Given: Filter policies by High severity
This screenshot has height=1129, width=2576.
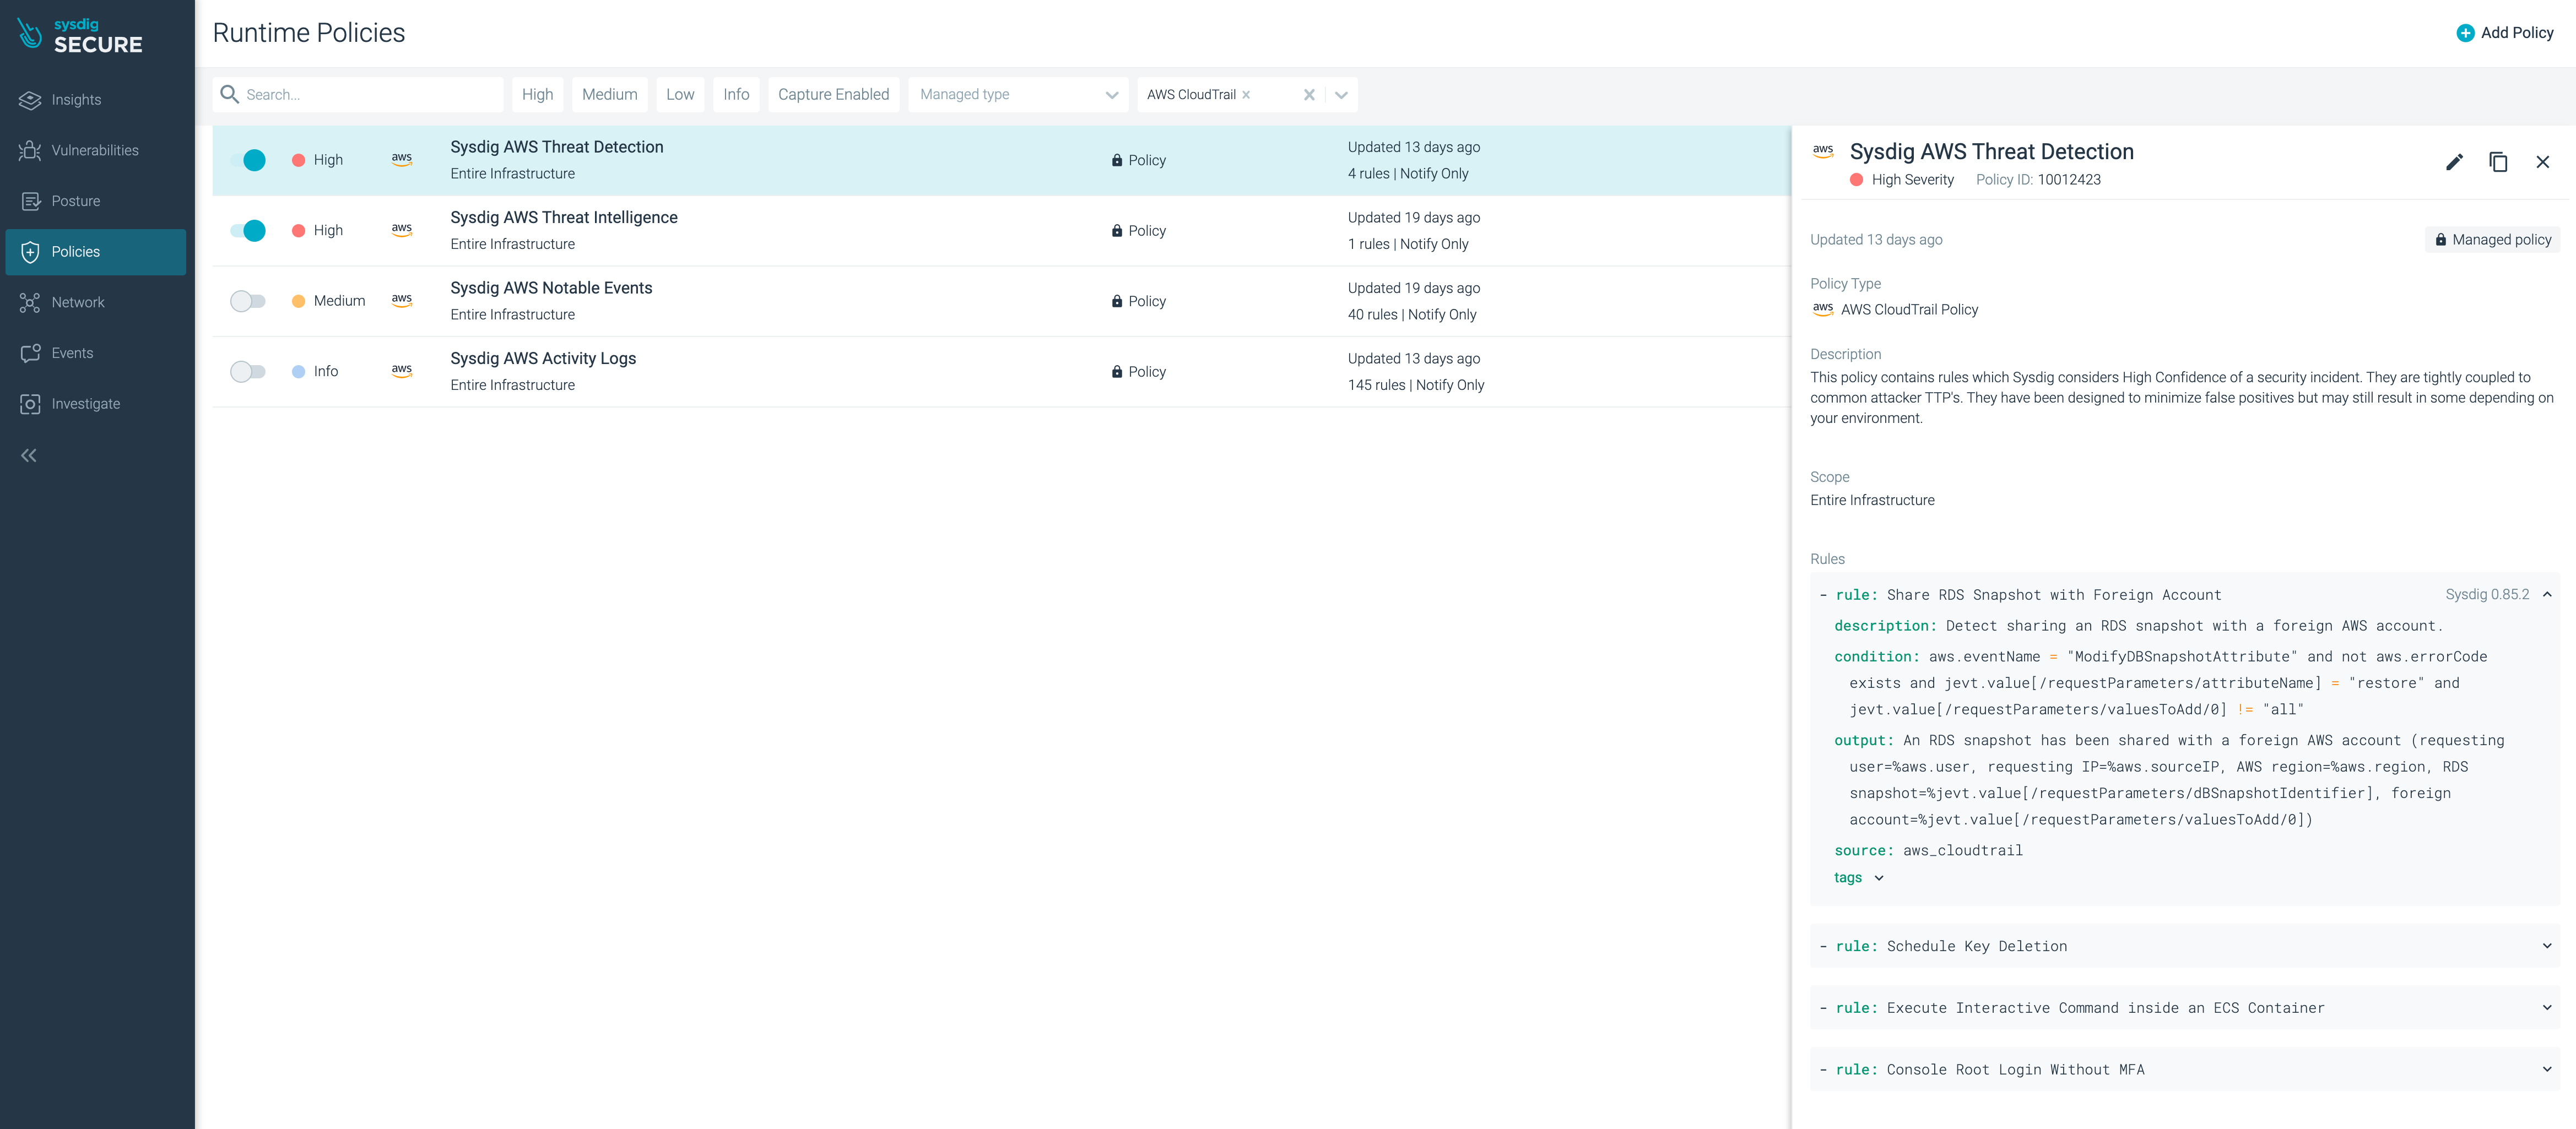Looking at the screenshot, I should [537, 94].
